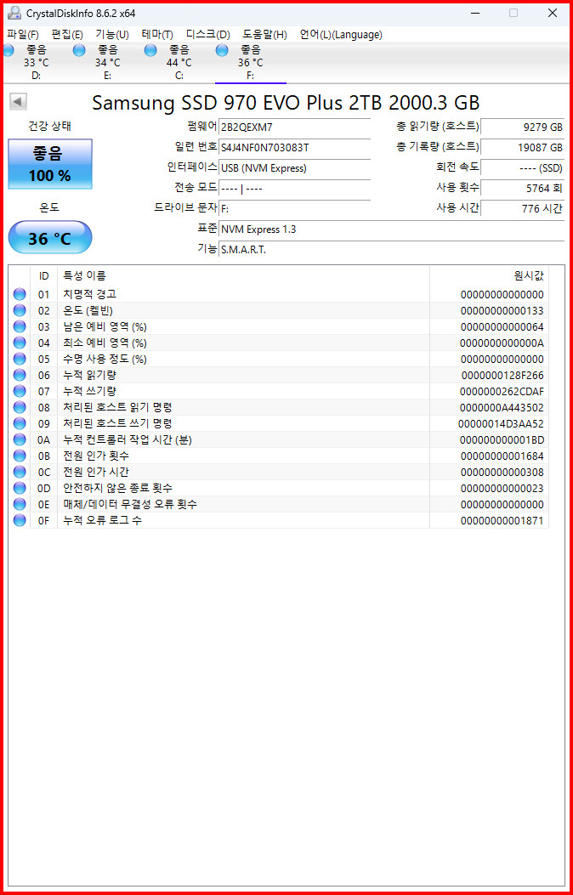The height and width of the screenshot is (895, 573).
Task: Click power-on hours value 776 시간
Action: (x=523, y=209)
